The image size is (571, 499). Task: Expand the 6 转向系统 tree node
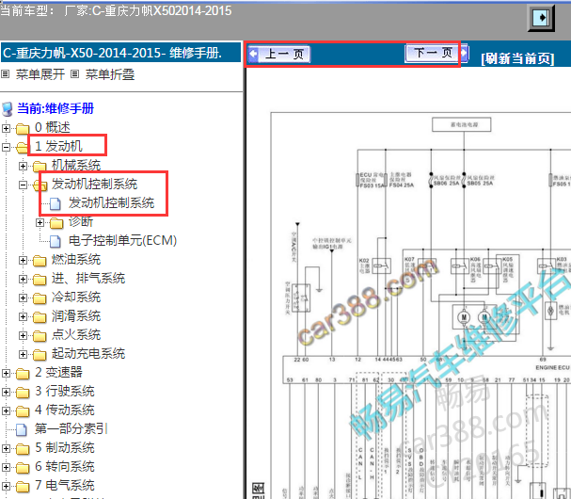6,467
